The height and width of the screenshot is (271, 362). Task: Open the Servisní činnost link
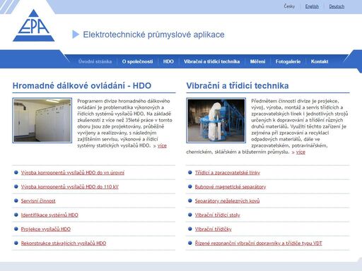(38, 201)
